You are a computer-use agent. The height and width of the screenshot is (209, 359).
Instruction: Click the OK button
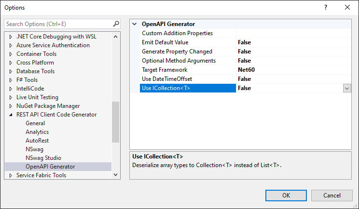point(286,196)
